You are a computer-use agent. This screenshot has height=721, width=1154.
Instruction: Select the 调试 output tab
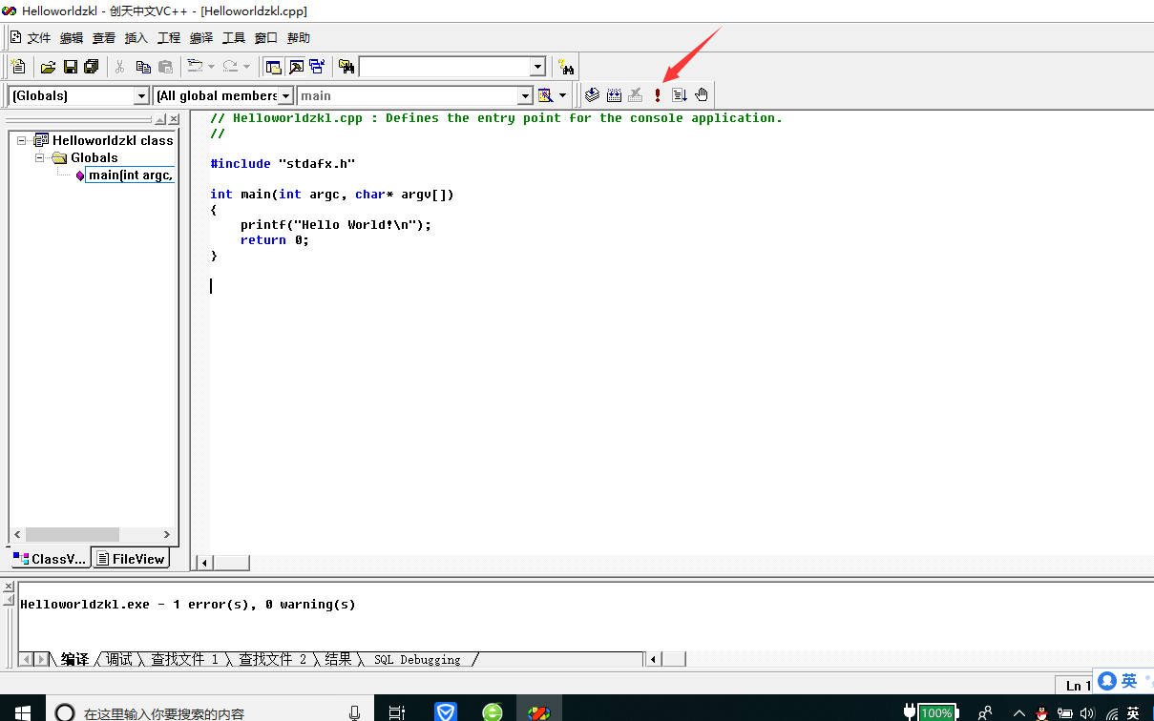(x=119, y=659)
